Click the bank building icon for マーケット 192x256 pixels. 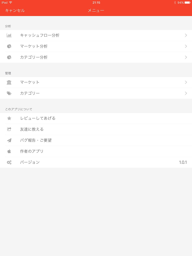point(9,82)
